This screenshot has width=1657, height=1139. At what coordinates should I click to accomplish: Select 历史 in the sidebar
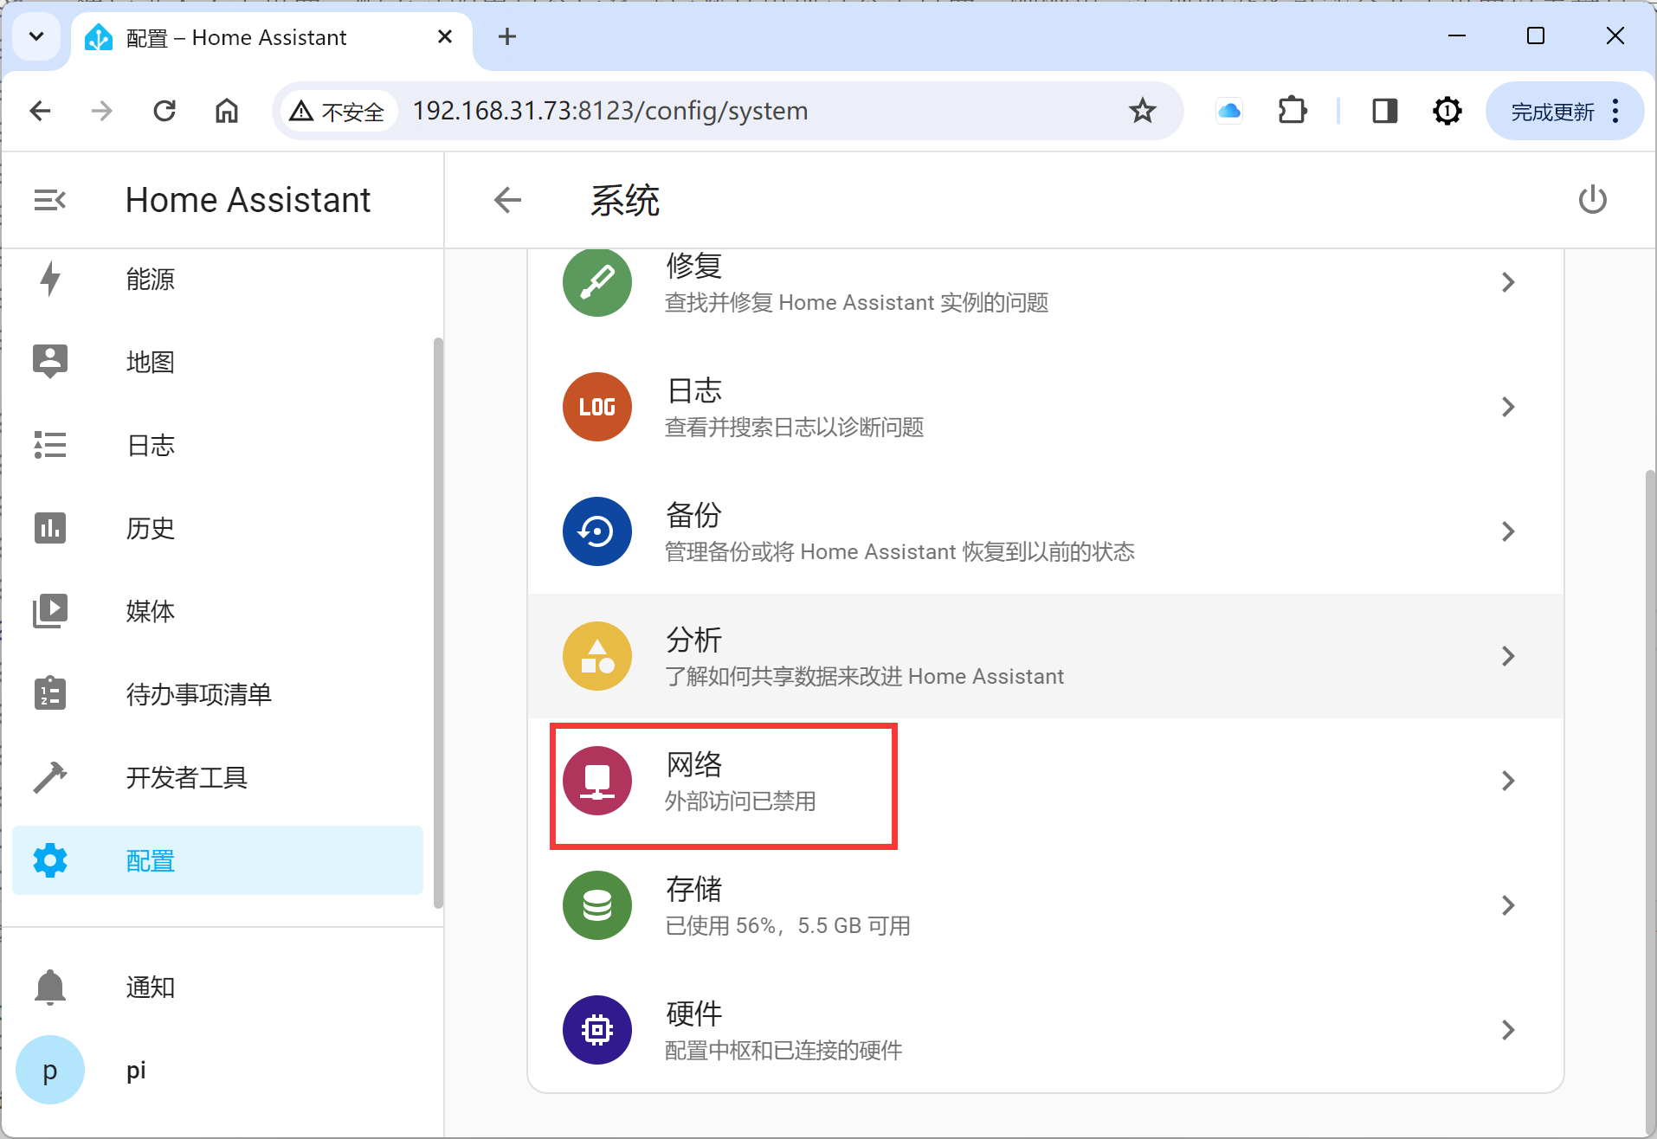(151, 528)
